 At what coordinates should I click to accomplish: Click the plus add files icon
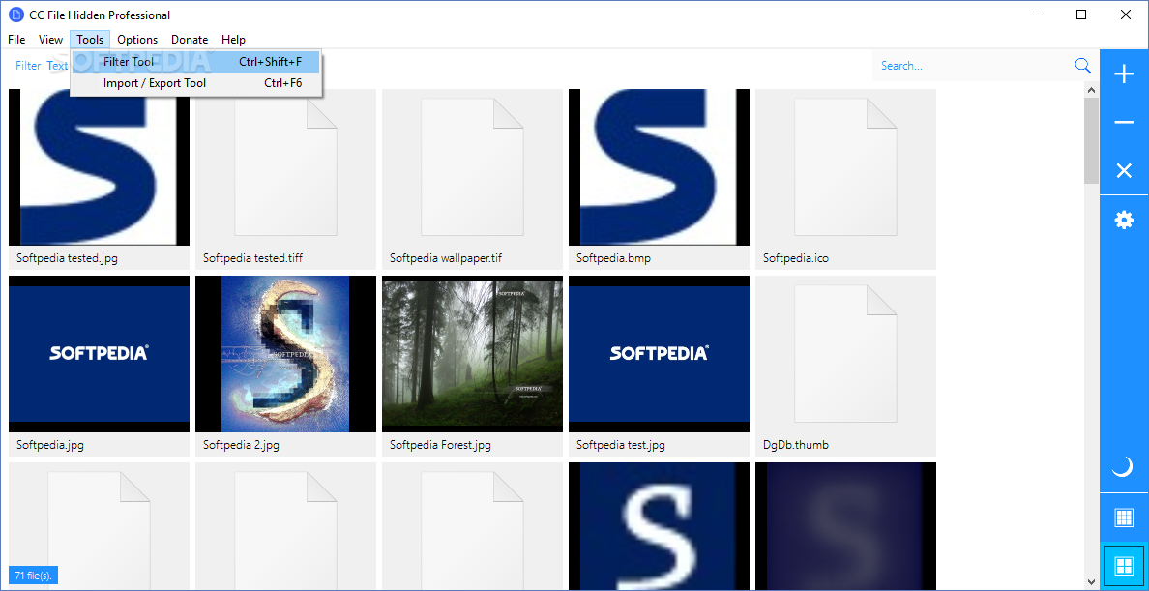tap(1123, 74)
